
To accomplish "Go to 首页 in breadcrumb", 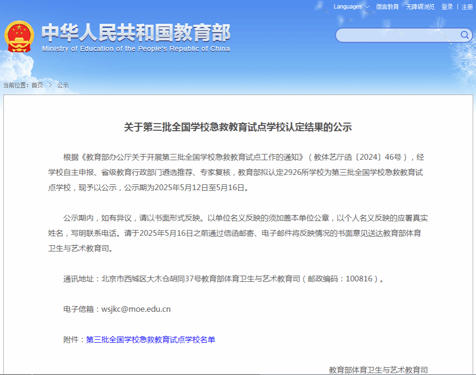I will (38, 86).
